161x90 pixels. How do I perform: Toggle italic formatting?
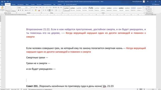click(x=21, y=10)
